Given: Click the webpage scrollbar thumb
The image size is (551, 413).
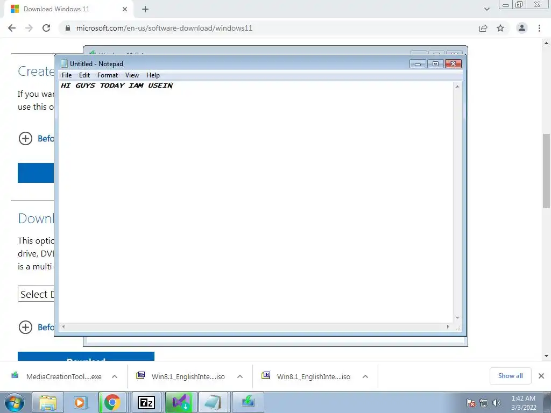Looking at the screenshot, I should 547,170.
